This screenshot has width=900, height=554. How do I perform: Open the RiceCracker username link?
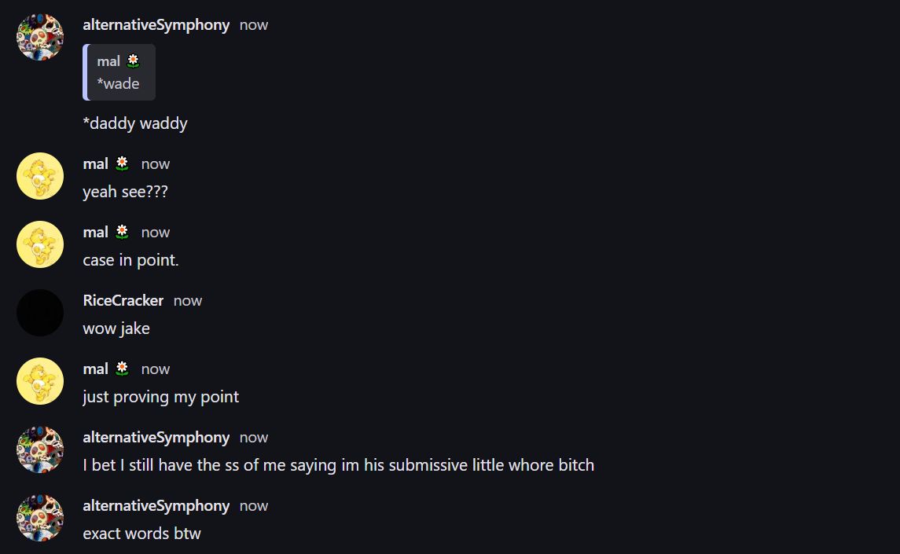[123, 300]
